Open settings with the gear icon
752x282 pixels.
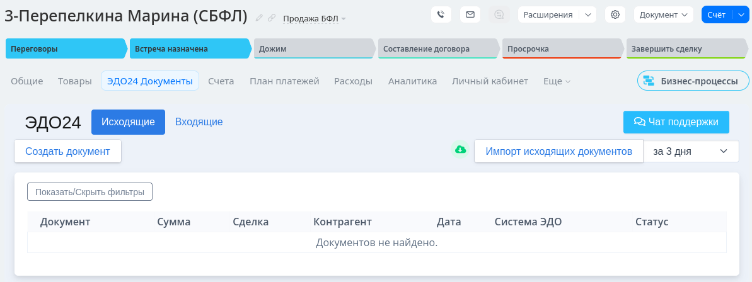(615, 14)
